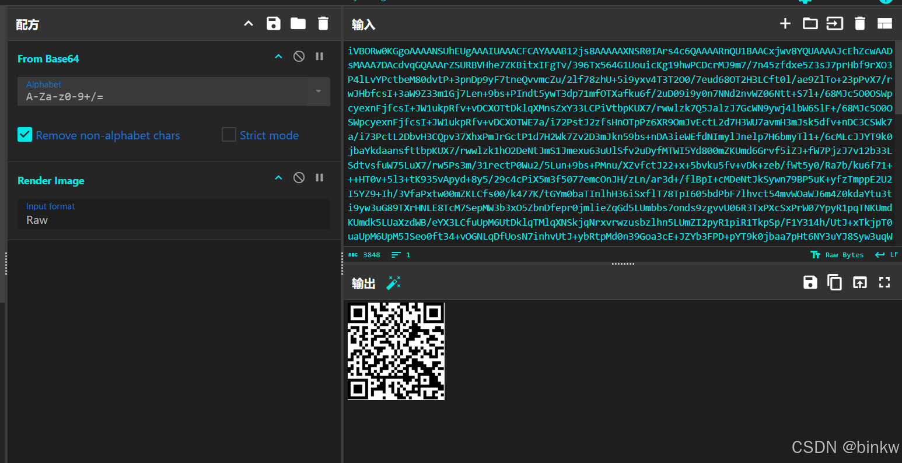Collapse the From Base64 operation
Screen dimensions: 902x463
point(278,57)
